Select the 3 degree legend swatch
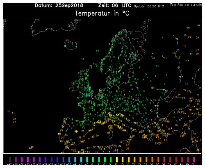 pos(99,160)
